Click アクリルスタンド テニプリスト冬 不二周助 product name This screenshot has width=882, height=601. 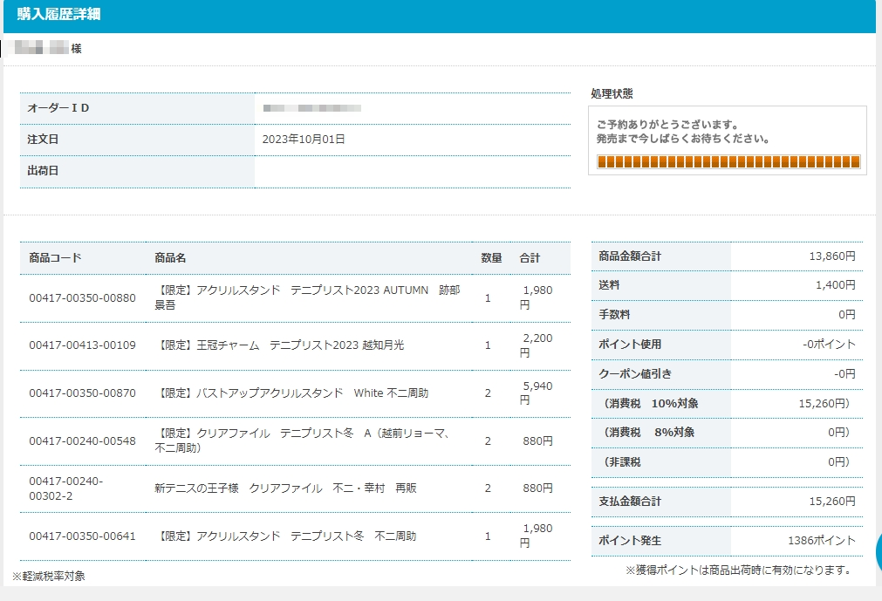point(286,536)
